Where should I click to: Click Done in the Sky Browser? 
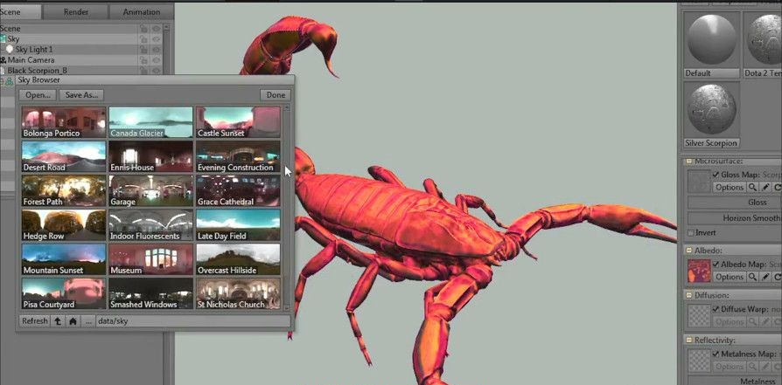[276, 94]
